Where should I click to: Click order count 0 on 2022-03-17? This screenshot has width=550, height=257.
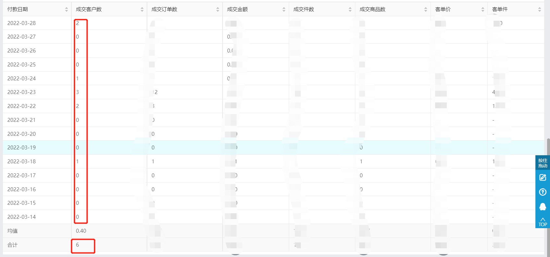153,175
